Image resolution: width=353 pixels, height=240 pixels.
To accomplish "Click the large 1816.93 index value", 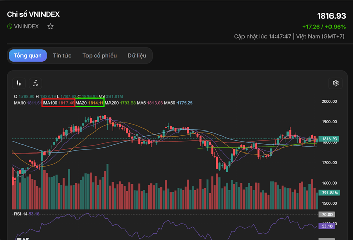I will pos(332,16).
